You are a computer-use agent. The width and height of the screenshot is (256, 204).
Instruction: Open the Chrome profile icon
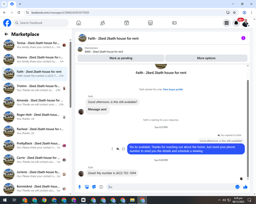244,13
